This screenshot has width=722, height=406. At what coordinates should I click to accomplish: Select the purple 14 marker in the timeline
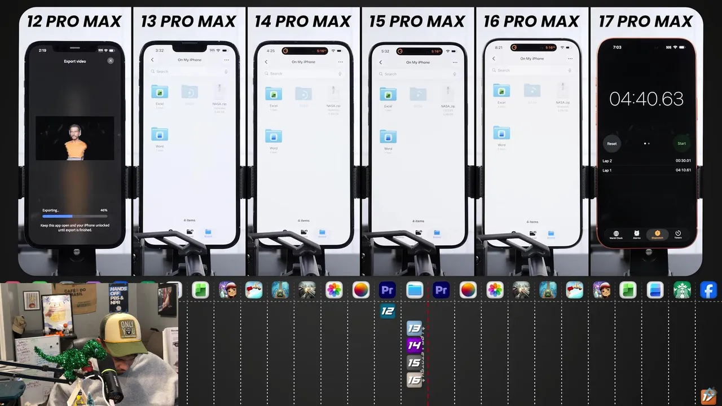(415, 346)
